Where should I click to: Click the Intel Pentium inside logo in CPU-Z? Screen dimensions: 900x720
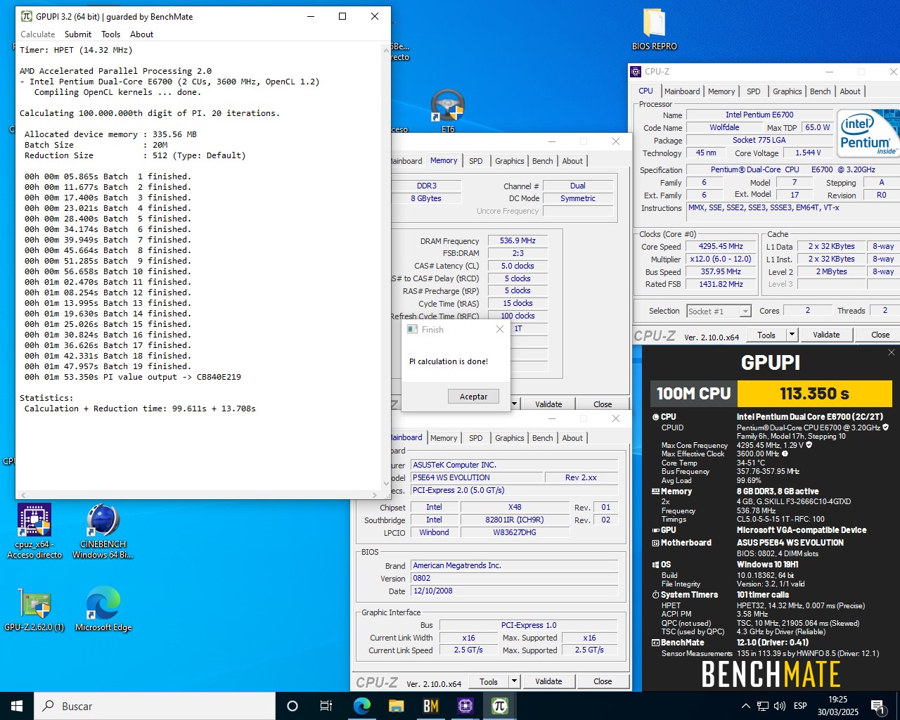coord(868,135)
